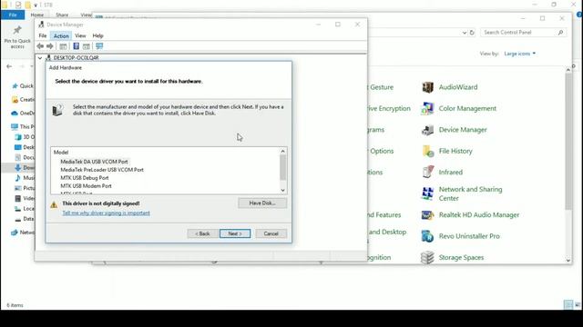The image size is (583, 327).
Task: Open Help menu in Device Manager
Action: click(97, 36)
